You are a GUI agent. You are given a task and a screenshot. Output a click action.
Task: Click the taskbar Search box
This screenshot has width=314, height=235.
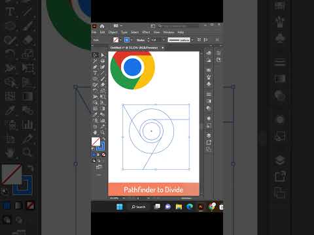coord(139,207)
